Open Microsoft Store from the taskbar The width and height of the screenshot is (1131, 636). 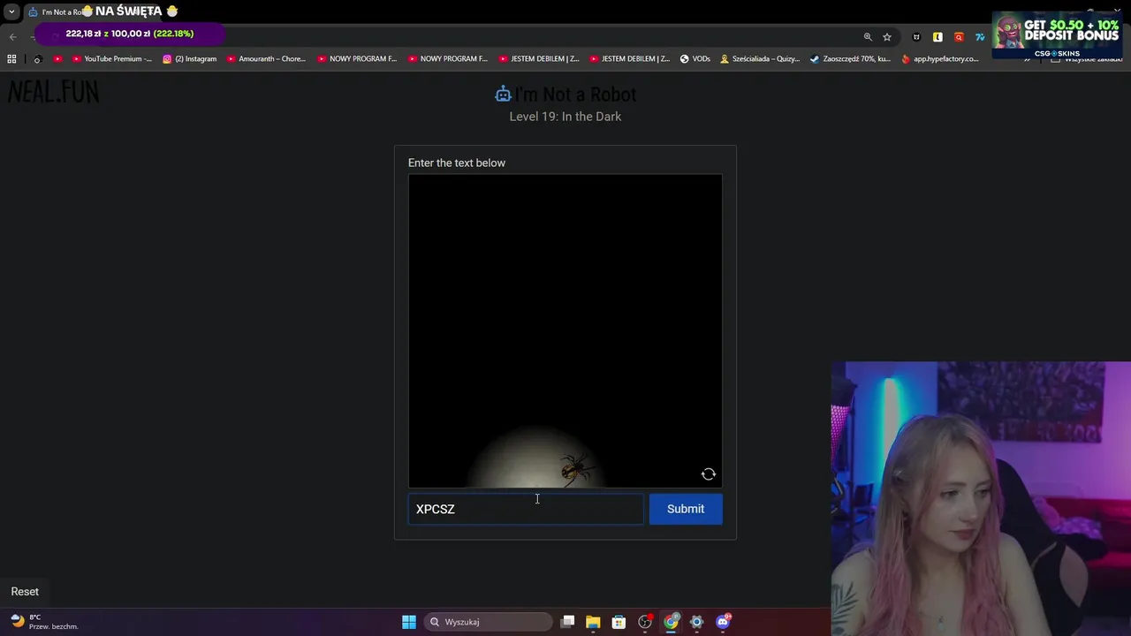pyautogui.click(x=619, y=622)
